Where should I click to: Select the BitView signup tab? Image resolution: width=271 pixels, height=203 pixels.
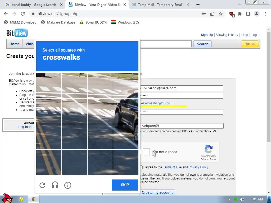pos(97,5)
